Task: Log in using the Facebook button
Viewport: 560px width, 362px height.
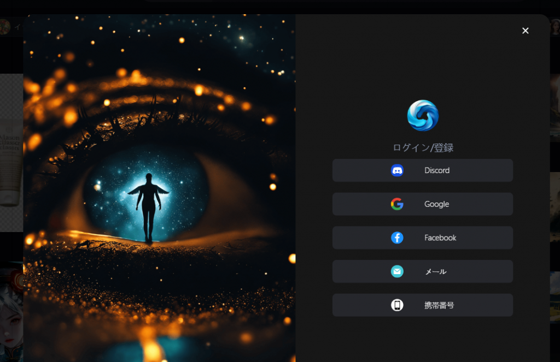Action: point(423,238)
